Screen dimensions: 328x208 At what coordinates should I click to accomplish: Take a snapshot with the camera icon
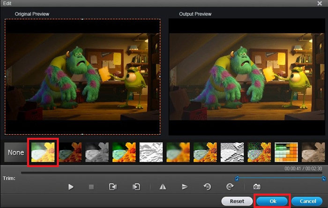click(x=257, y=186)
